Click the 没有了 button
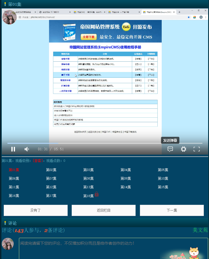 (36, 210)
